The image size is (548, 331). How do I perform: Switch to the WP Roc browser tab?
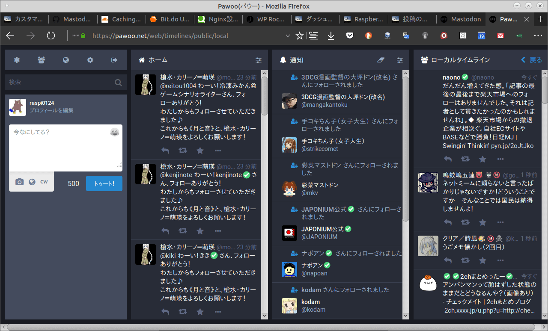coord(267,19)
